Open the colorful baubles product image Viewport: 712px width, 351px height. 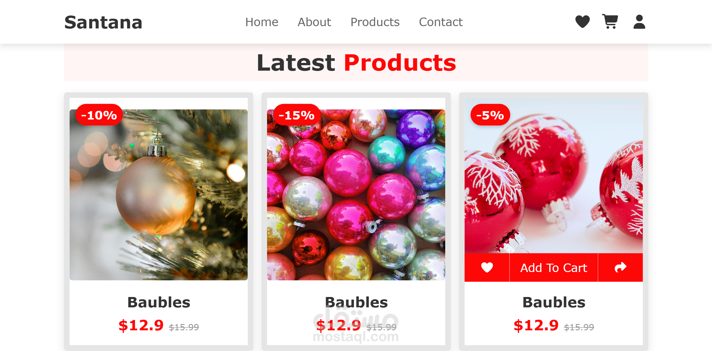(x=356, y=195)
